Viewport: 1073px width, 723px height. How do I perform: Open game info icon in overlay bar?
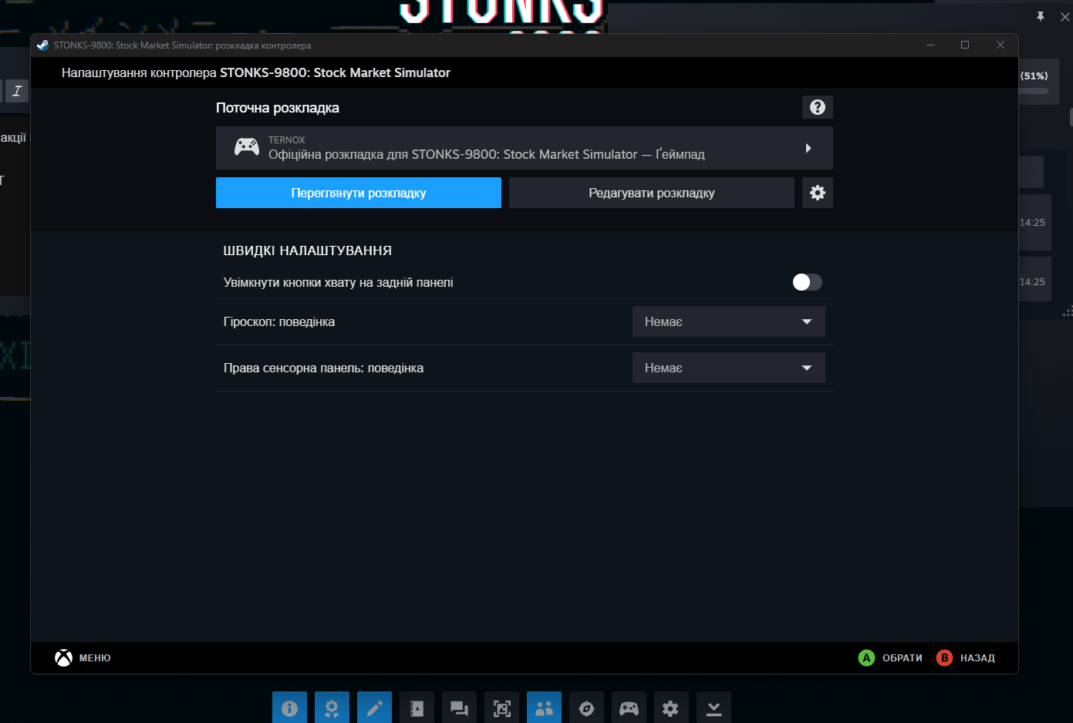[289, 708]
